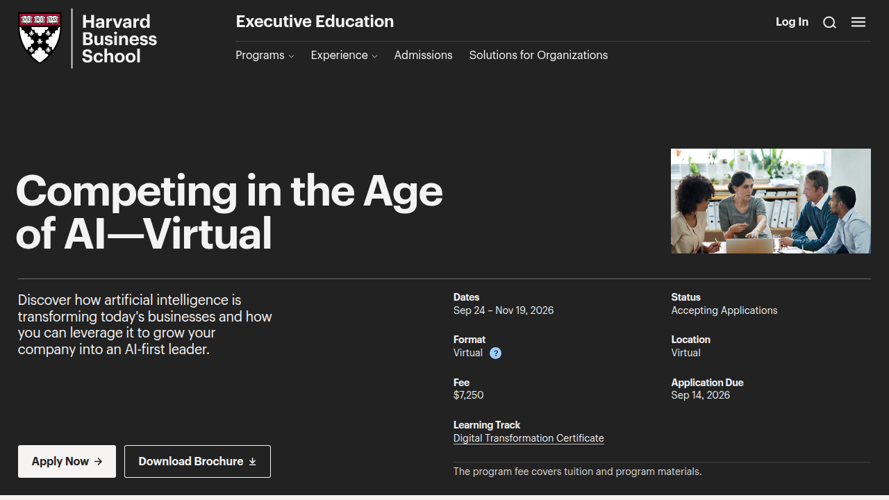Click the program description paragraph
This screenshot has height=500, width=889.
click(x=145, y=324)
